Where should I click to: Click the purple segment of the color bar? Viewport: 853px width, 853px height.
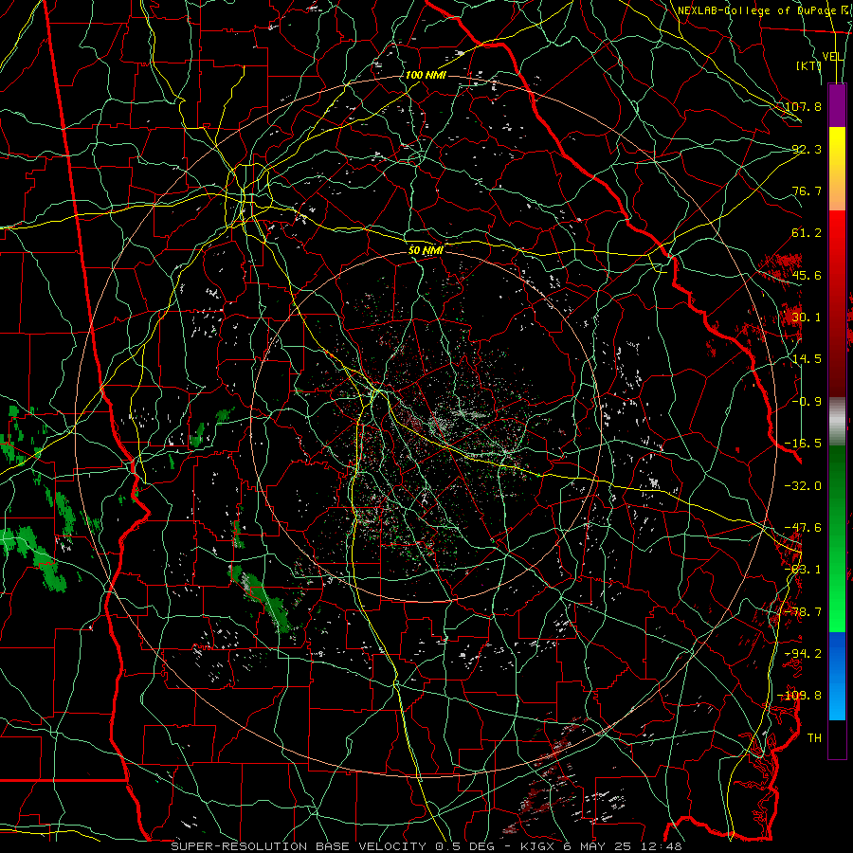click(x=837, y=105)
